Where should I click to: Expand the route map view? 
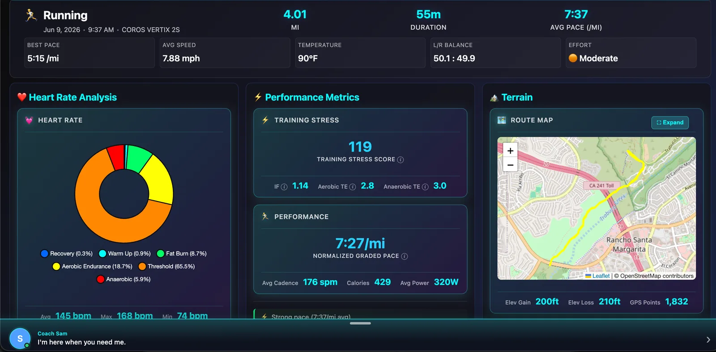[670, 122]
